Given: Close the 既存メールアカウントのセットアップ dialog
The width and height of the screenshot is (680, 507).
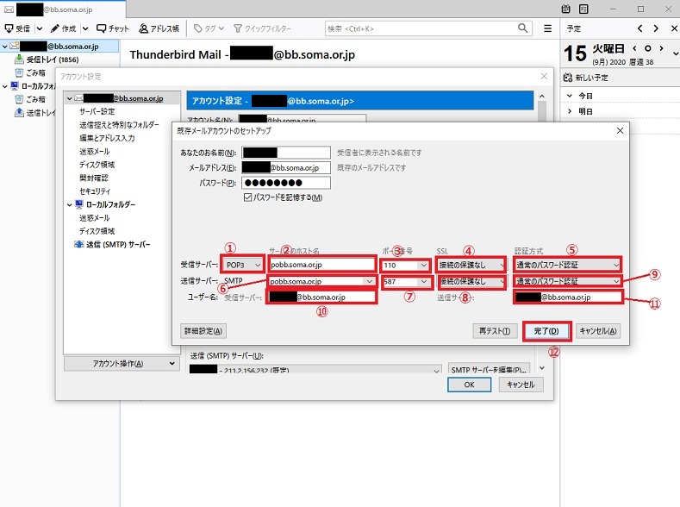Looking at the screenshot, I should pyautogui.click(x=621, y=130).
